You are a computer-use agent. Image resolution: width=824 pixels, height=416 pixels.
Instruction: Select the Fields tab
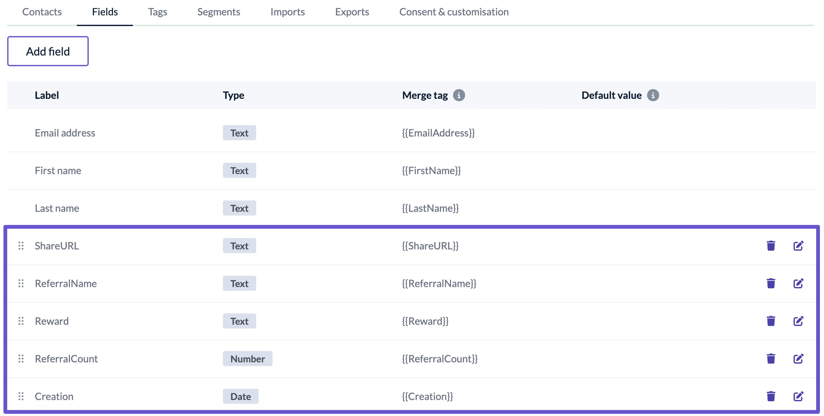point(105,12)
